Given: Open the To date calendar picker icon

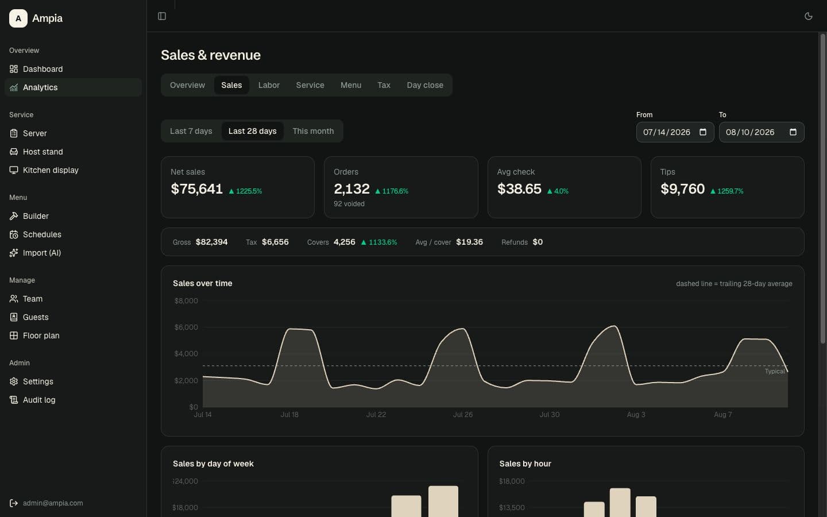Looking at the screenshot, I should [x=793, y=132].
